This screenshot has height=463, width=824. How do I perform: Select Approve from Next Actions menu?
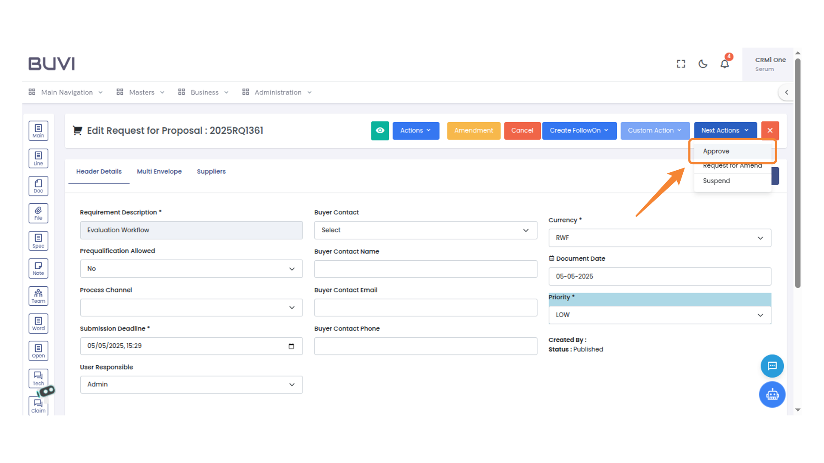(716, 151)
